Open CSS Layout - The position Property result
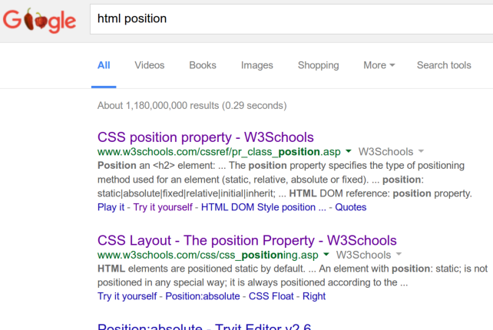Image resolution: width=493 pixels, height=330 pixels. pos(247,240)
